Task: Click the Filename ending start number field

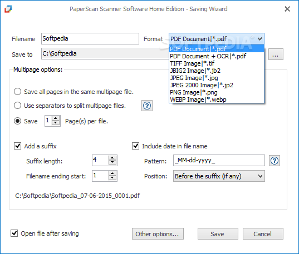Action: pos(100,176)
